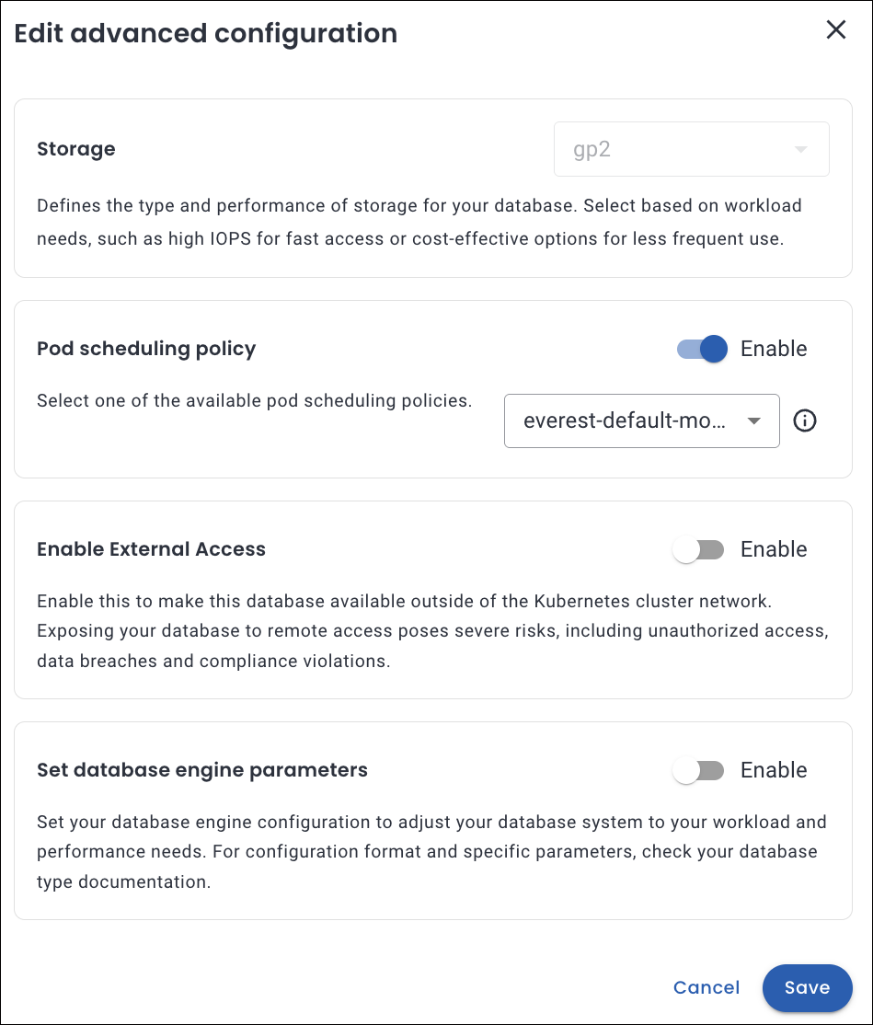The image size is (873, 1025).
Task: Click the arrow on the everest-default policy dropdown
Action: click(754, 421)
